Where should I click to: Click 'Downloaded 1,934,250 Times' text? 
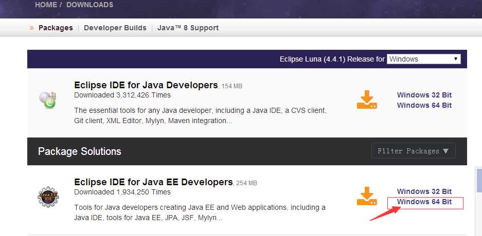pos(122,192)
